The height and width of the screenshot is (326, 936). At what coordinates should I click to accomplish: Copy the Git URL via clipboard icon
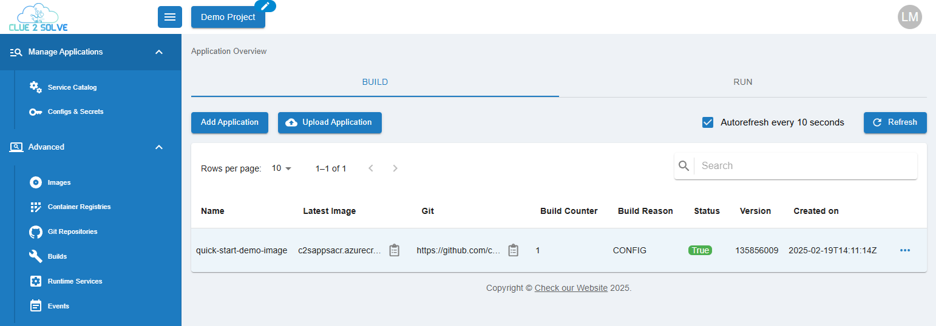pos(514,250)
